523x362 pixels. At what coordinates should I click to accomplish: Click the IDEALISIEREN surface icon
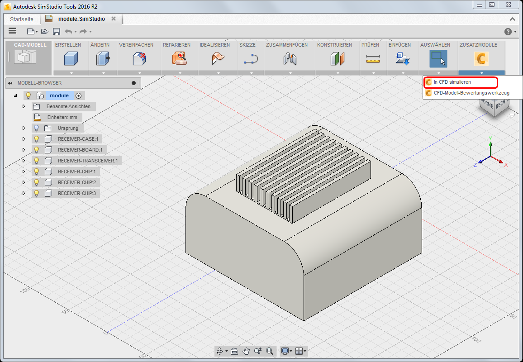(x=218, y=58)
